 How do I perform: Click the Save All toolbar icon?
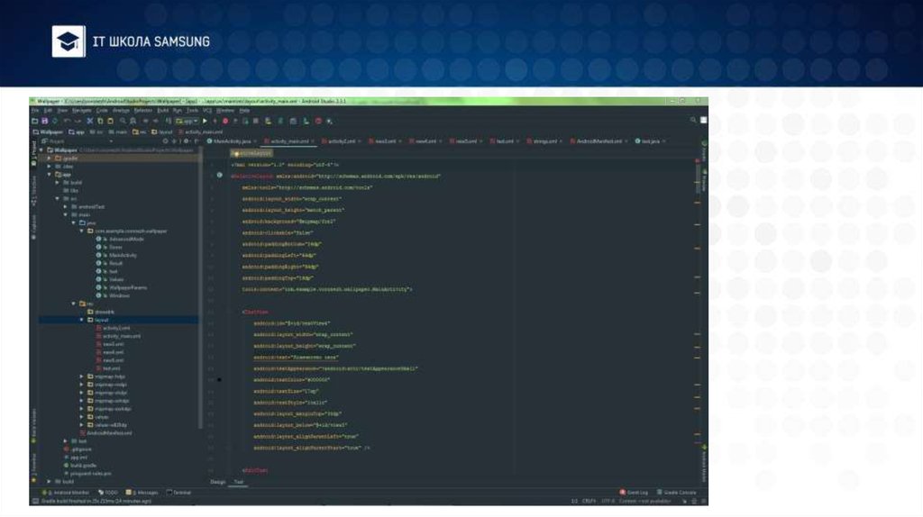click(x=44, y=121)
